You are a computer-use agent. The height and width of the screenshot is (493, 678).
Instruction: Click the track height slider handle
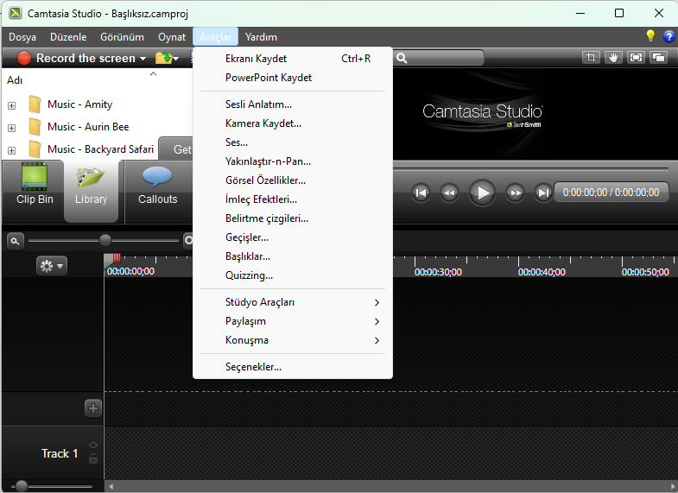[22, 486]
